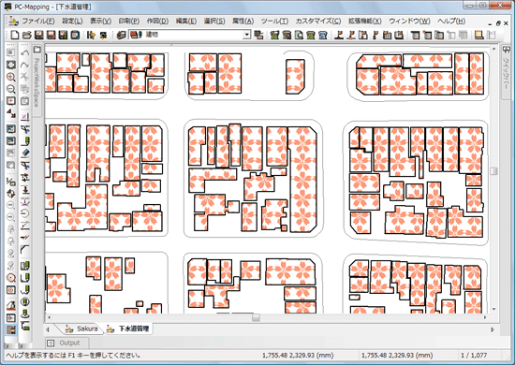Viewport: 515px width, 365px height.
Task: Switch to the 下水道管理 tab
Action: 128,328
